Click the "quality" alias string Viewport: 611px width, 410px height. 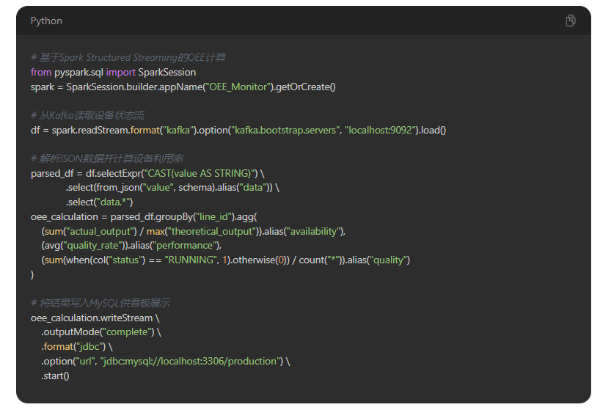click(388, 260)
